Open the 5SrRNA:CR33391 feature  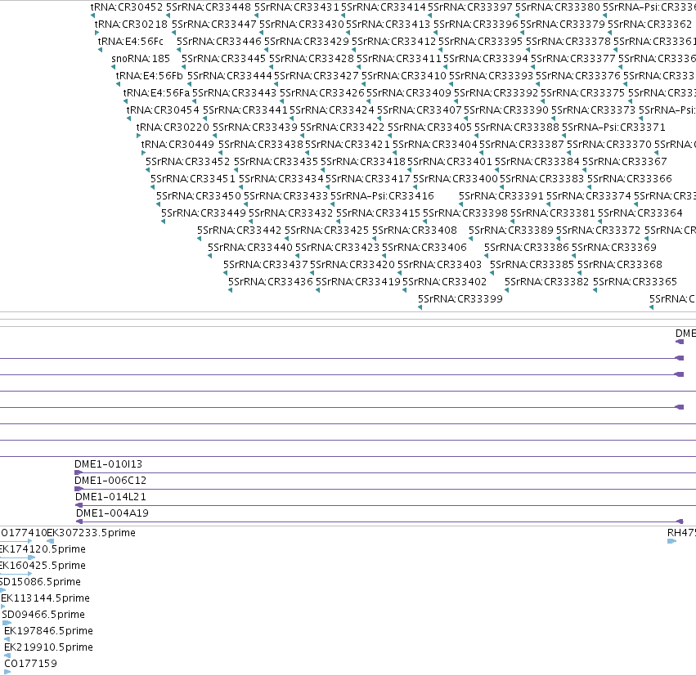point(501,196)
